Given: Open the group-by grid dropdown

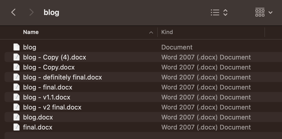Looking at the screenshot, I should (263, 12).
